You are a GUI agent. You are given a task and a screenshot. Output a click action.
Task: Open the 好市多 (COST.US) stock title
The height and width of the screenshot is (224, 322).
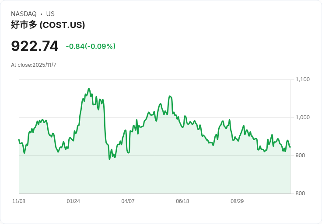(x=48, y=25)
